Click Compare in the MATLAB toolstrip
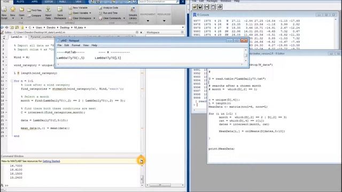The height and width of the screenshot is (192, 342). point(34,15)
